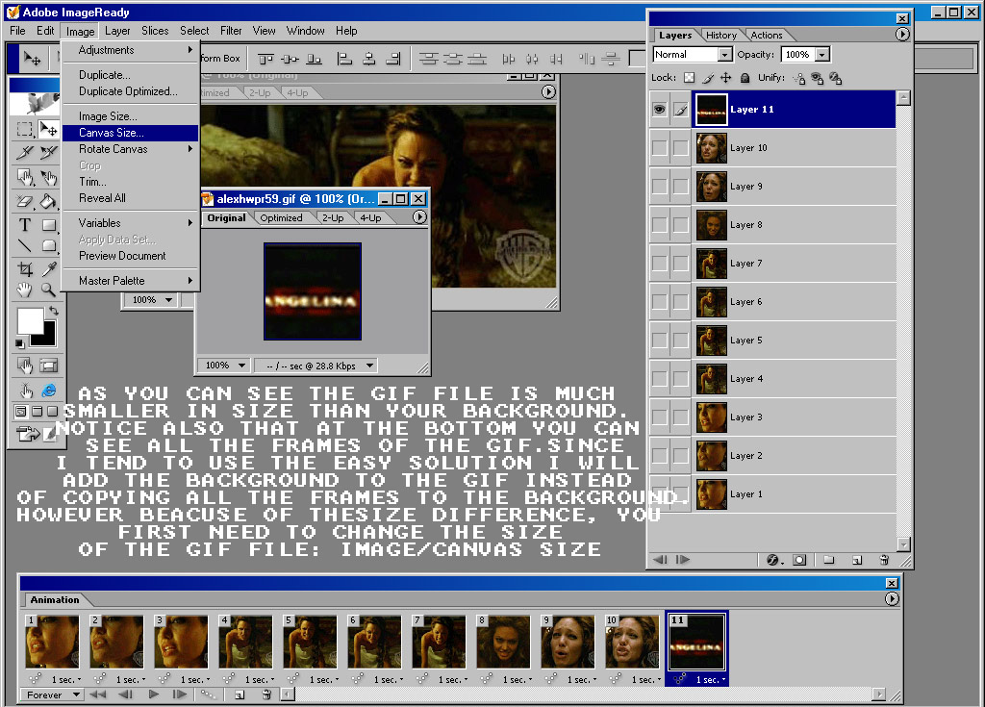Switch to Optimized view tab
Viewport: 985px width, 707px height.
tap(281, 218)
